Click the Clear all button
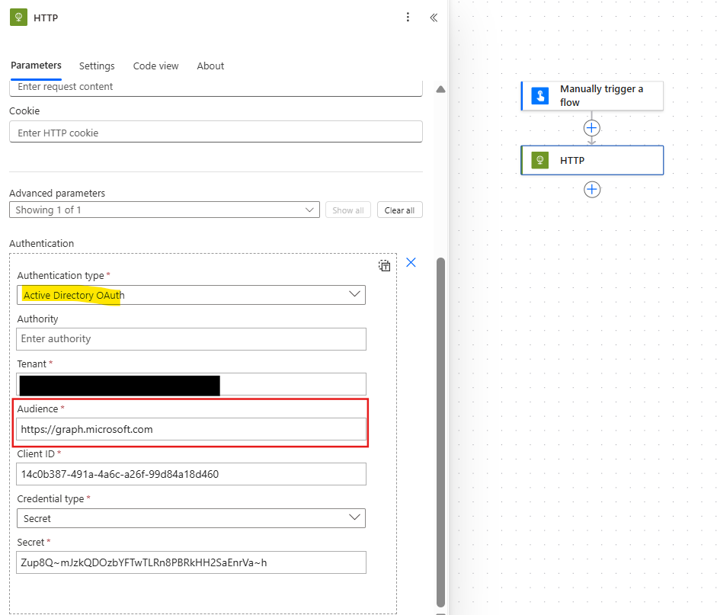Viewport: 717px width, 615px height. pyautogui.click(x=399, y=210)
